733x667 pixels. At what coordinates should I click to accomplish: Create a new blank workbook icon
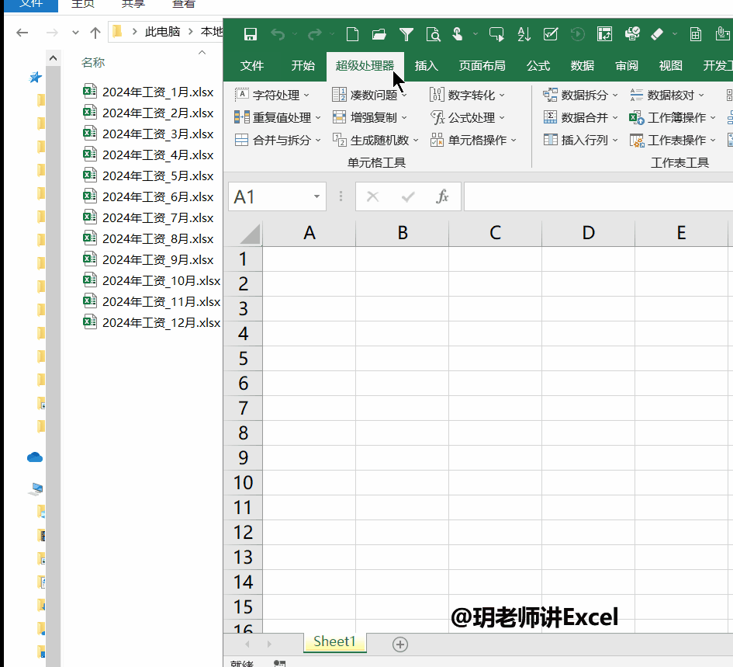(352, 34)
